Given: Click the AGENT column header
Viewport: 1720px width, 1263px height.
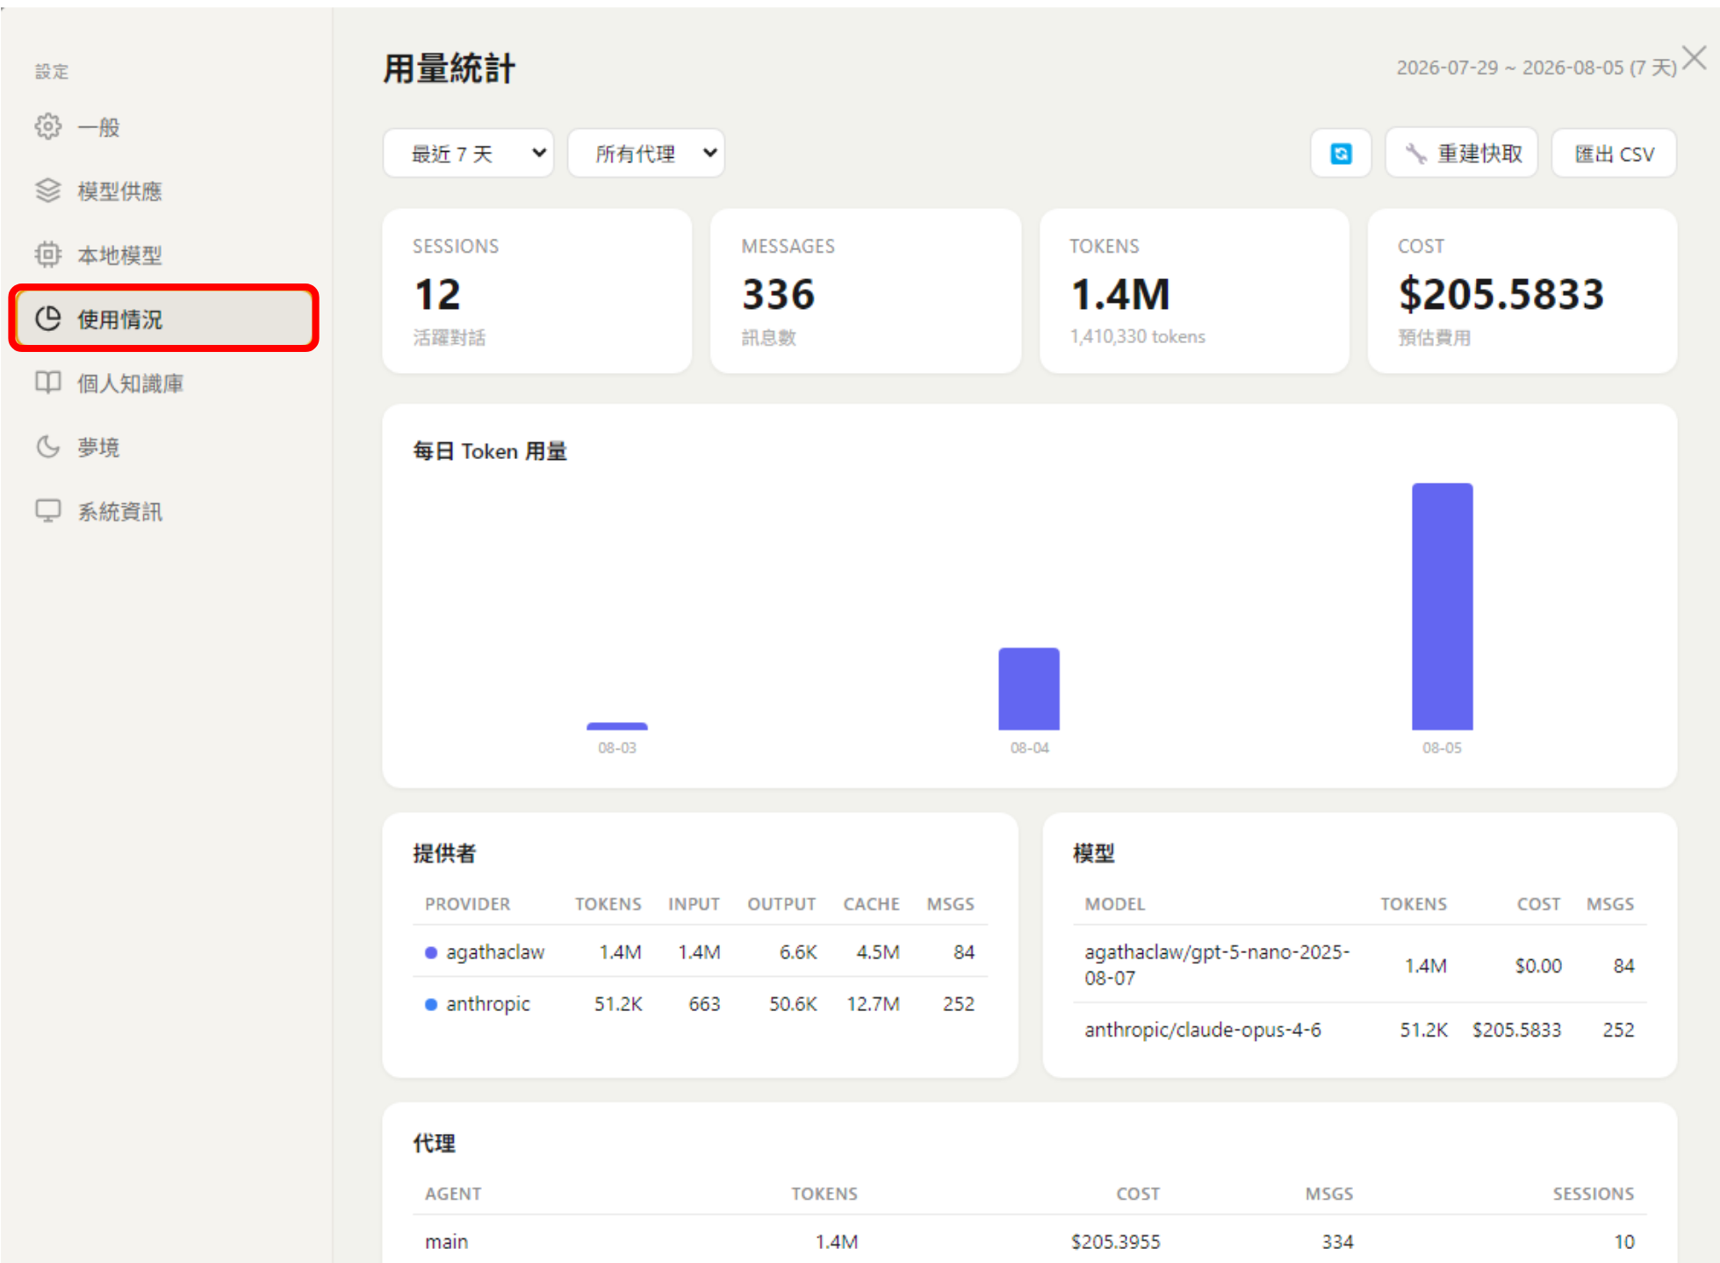Looking at the screenshot, I should tap(453, 1194).
